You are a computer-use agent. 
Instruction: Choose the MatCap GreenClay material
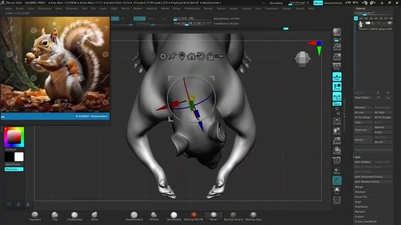click(x=233, y=216)
